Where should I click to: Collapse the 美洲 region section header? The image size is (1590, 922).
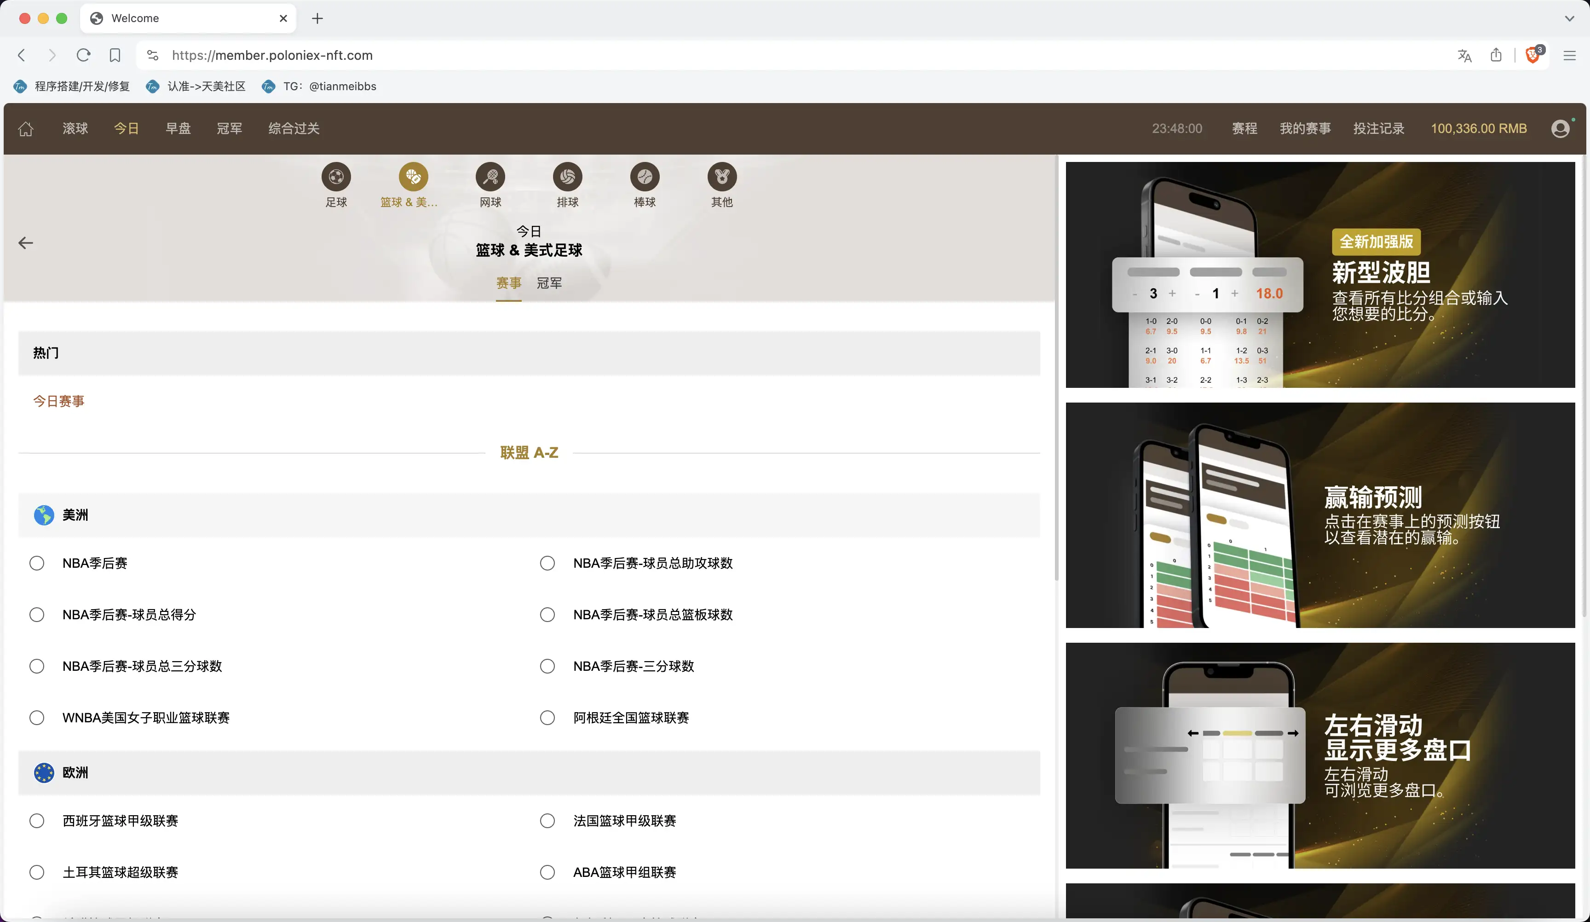click(x=529, y=515)
